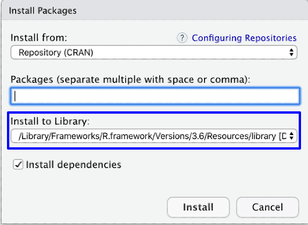This screenshot has height=225, width=308.
Task: Click empty area below Install dependencies
Action: 84,186
